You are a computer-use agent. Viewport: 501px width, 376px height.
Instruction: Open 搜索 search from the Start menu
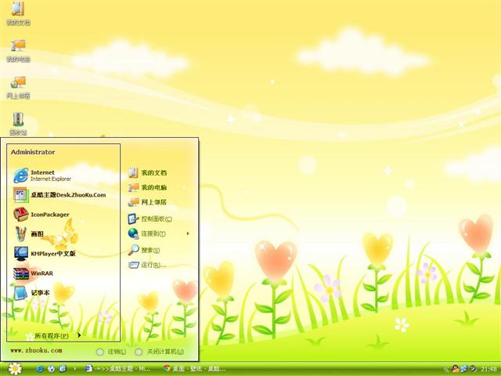144,250
